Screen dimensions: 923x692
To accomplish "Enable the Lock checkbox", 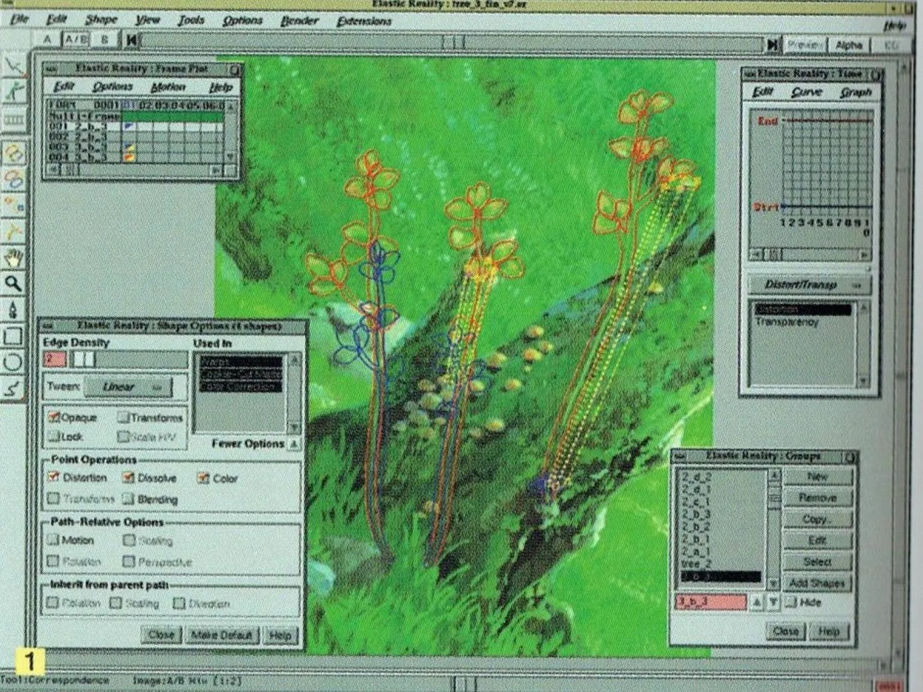I will (53, 437).
